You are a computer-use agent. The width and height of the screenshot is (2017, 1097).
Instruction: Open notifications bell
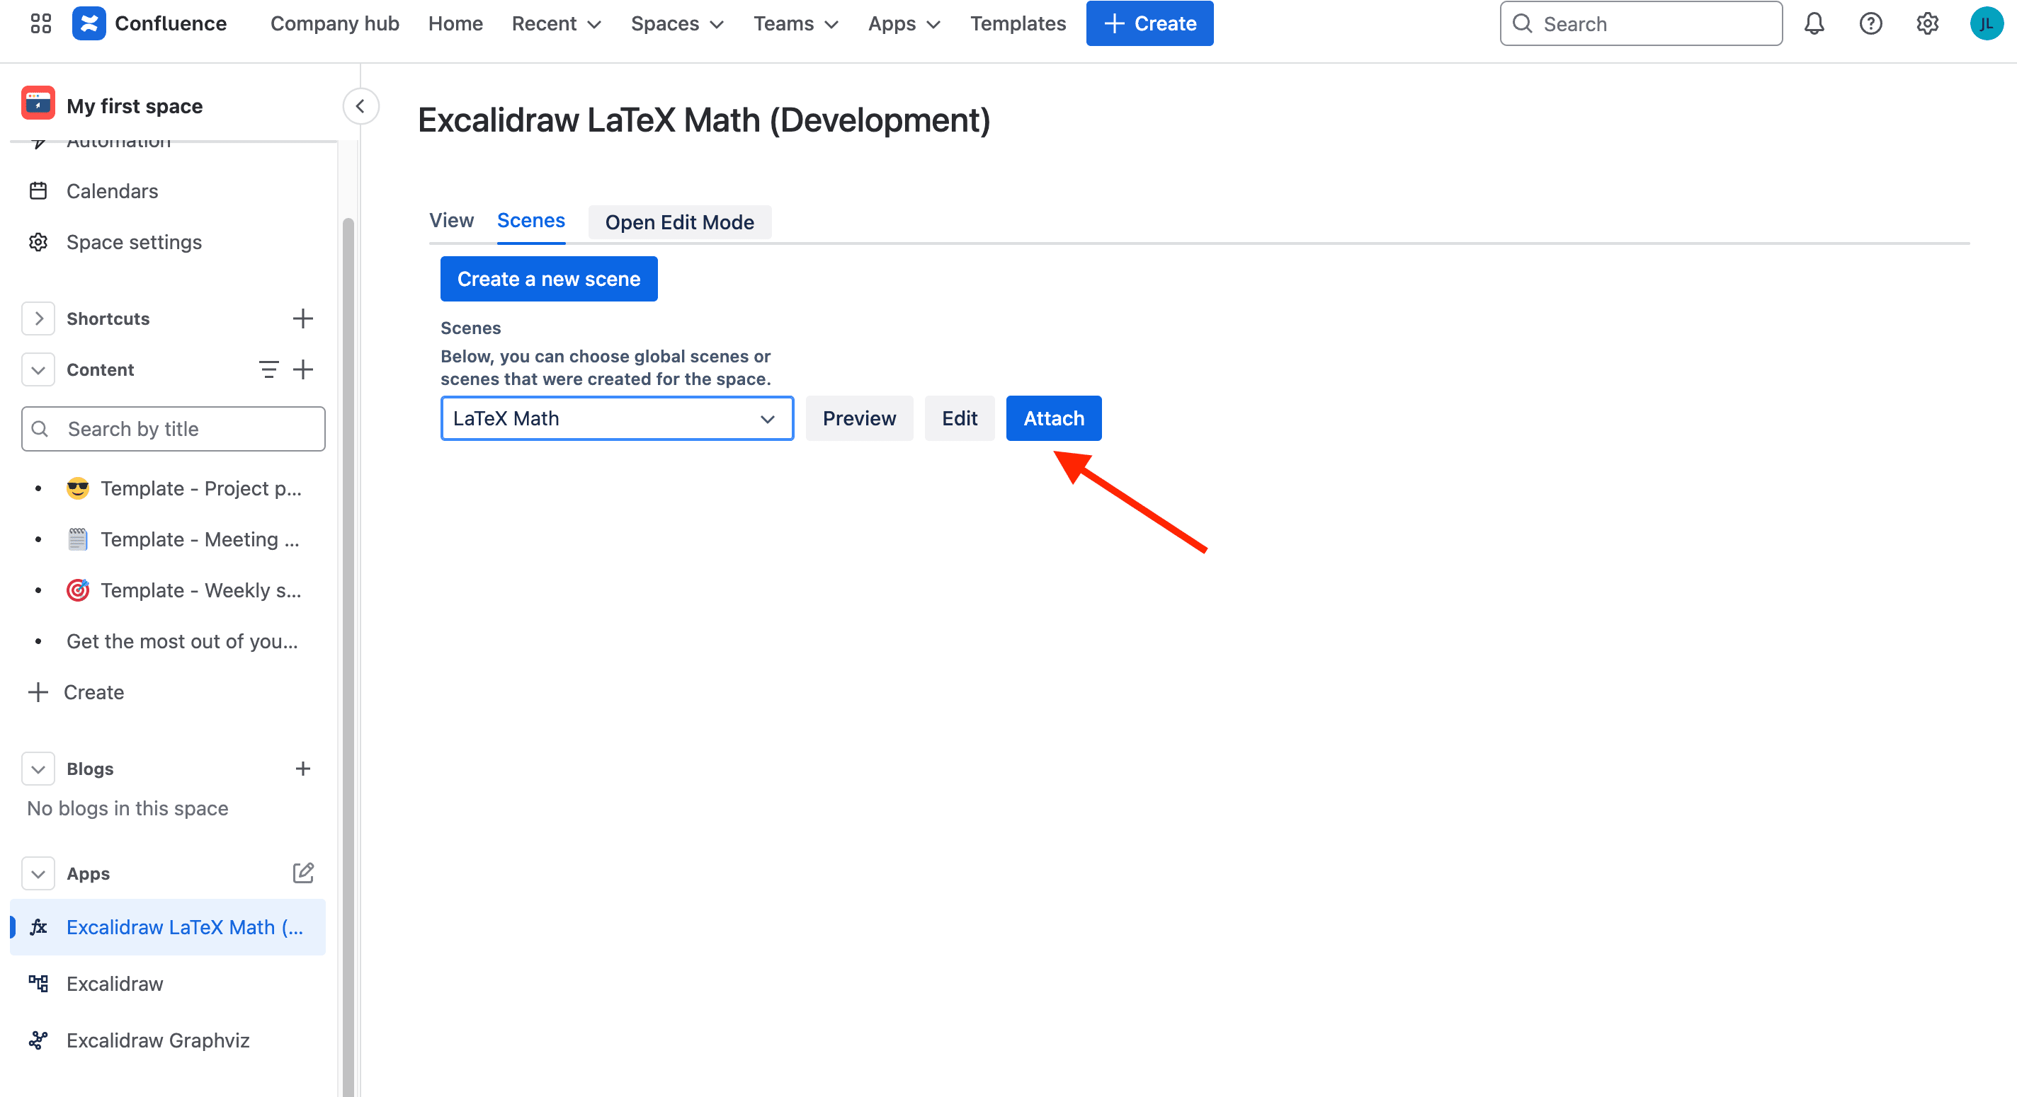click(x=1814, y=23)
